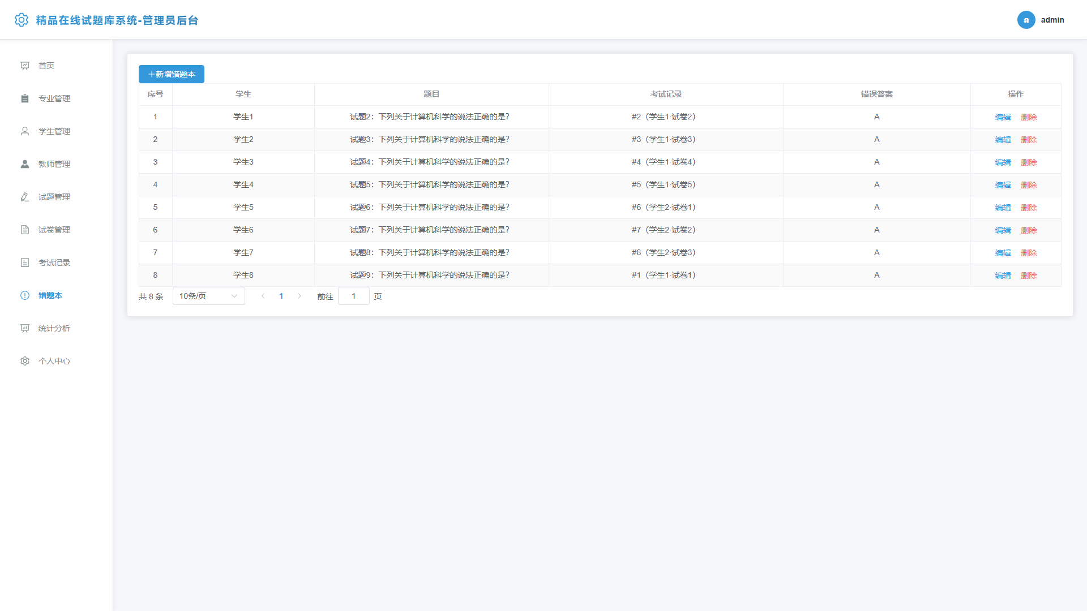Open 考试记录 menu item
Viewport: 1087px width, 611px height.
tap(57, 263)
